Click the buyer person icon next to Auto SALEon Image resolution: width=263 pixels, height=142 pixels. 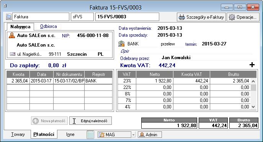point(12,35)
